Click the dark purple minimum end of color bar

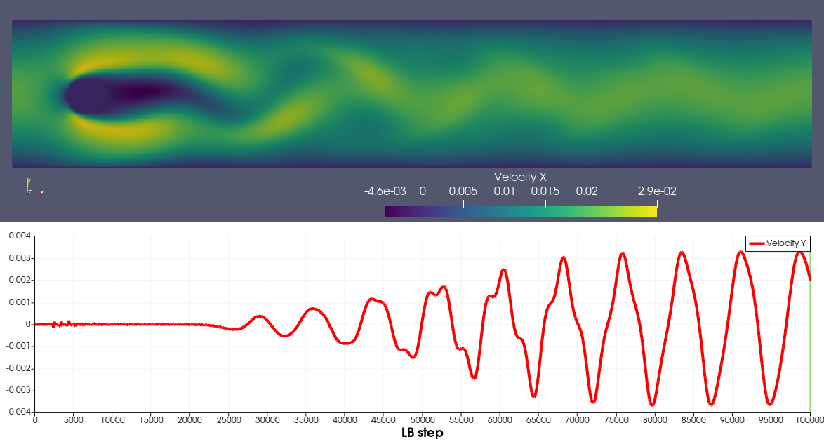[x=391, y=211]
